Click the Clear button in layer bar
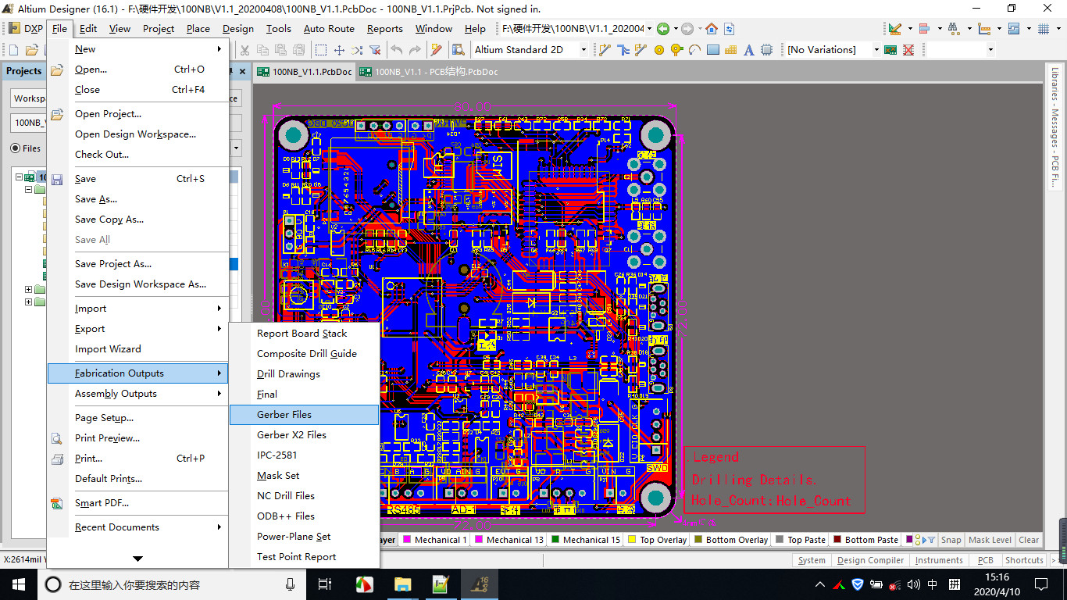 [1029, 540]
